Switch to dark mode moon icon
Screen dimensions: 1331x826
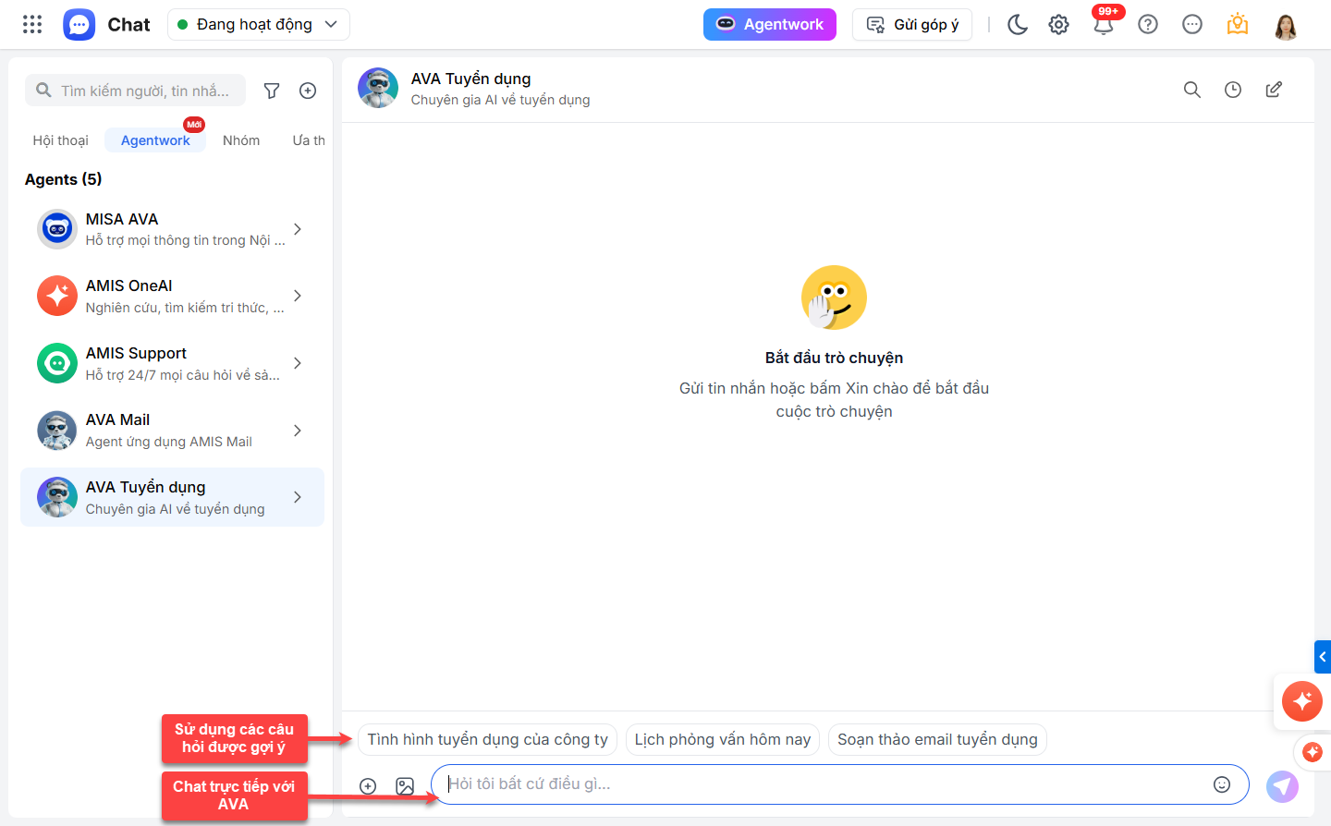click(1018, 24)
